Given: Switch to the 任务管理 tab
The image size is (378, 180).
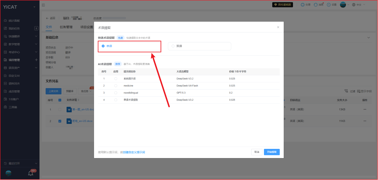Looking at the screenshot, I should tap(66, 27).
